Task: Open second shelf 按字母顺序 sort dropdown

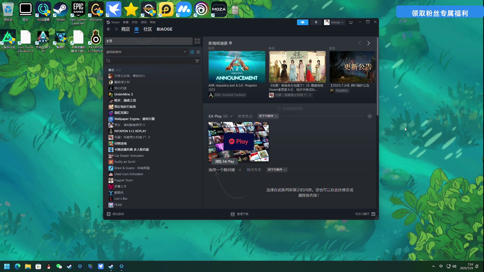Action: 277,170
